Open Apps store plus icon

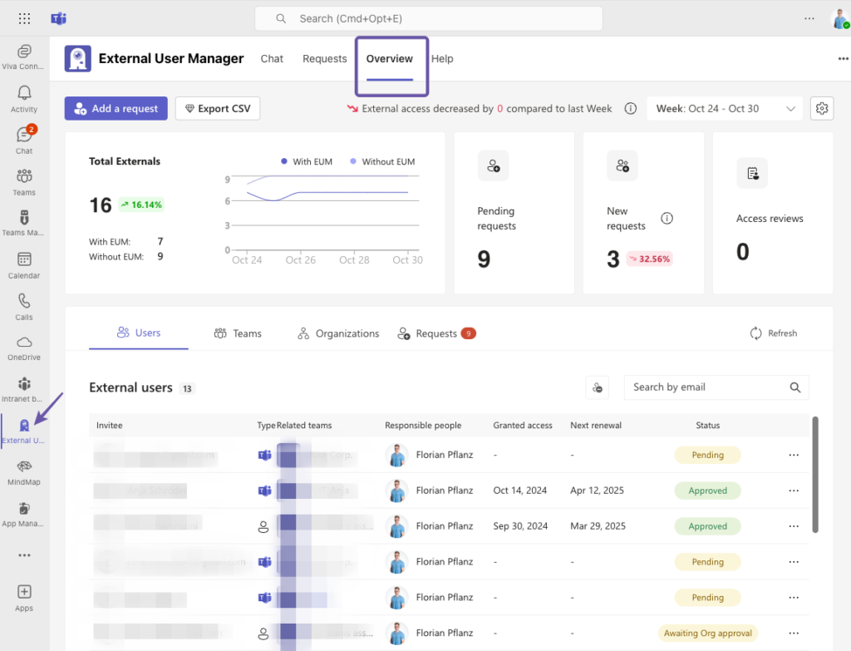pyautogui.click(x=24, y=598)
